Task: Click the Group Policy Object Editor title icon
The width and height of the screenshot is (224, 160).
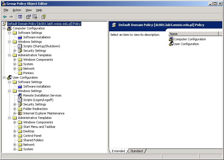Action: pyautogui.click(x=4, y=4)
